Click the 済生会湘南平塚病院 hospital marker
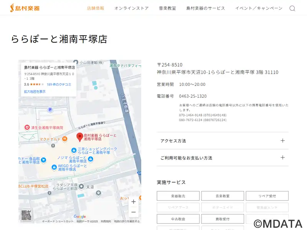Screen dimensions: 307x230 [27, 128]
